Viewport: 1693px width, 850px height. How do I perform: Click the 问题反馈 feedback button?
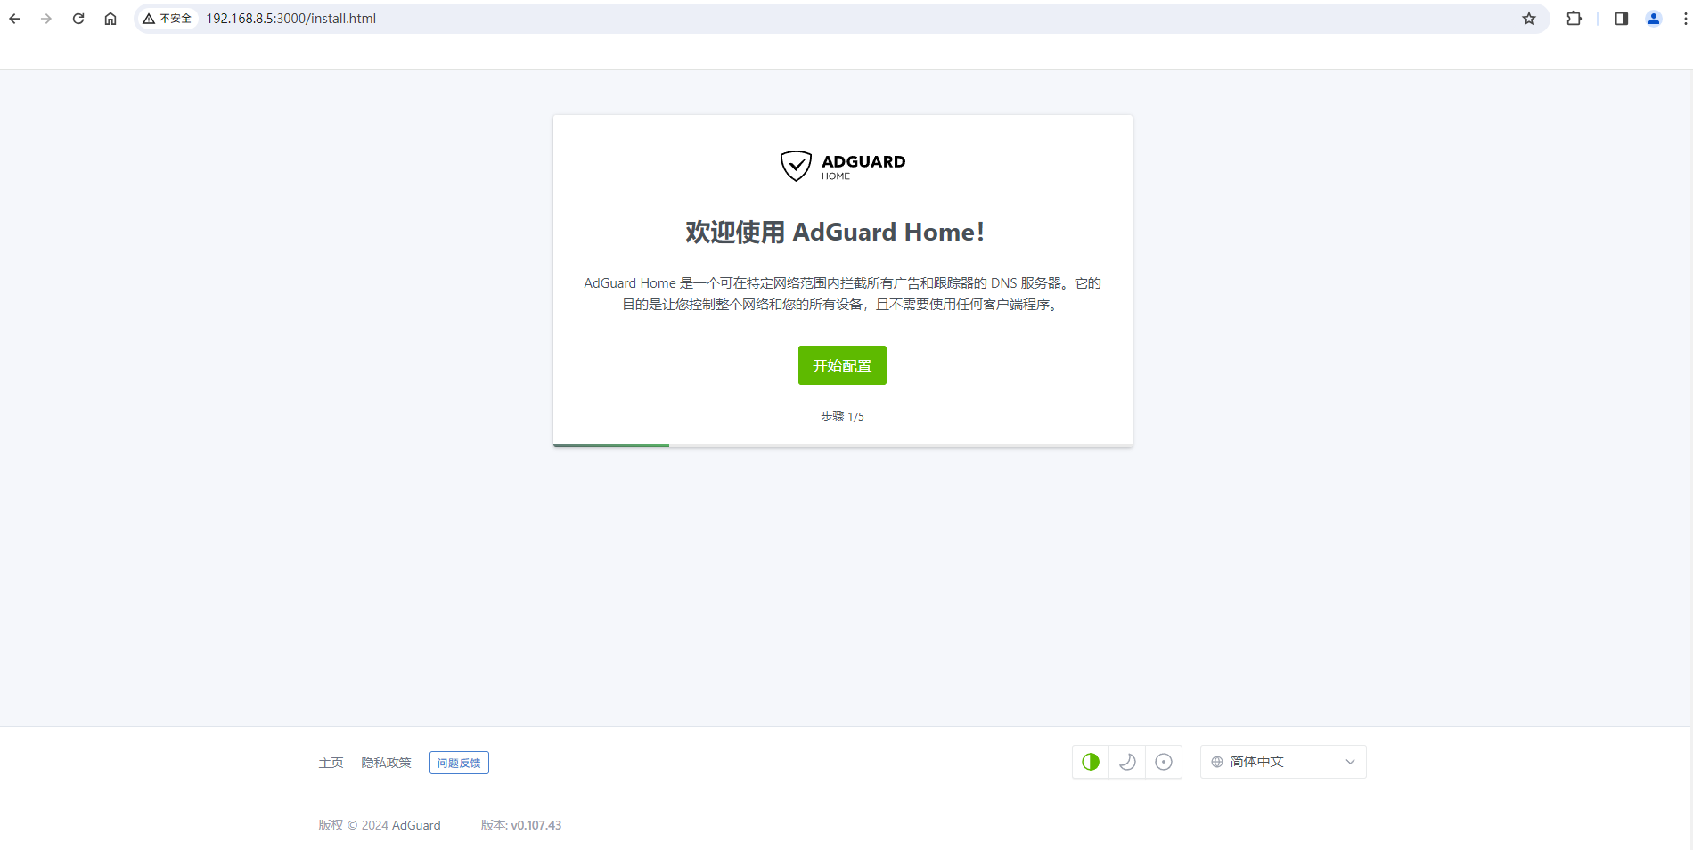(459, 763)
